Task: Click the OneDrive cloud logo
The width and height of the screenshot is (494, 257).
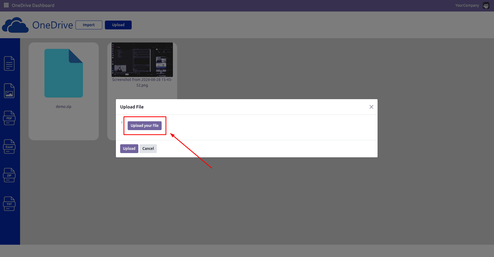Action: (15, 25)
